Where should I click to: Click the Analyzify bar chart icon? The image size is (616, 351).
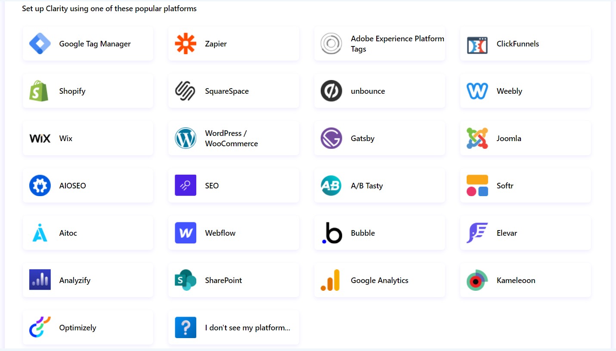click(40, 280)
